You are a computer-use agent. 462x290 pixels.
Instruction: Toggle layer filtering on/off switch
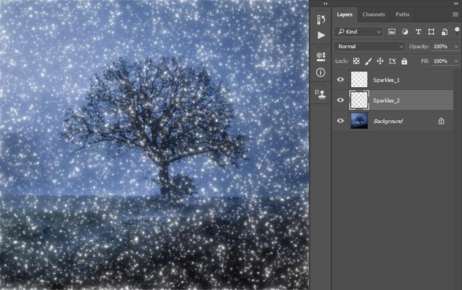pyautogui.click(x=457, y=31)
